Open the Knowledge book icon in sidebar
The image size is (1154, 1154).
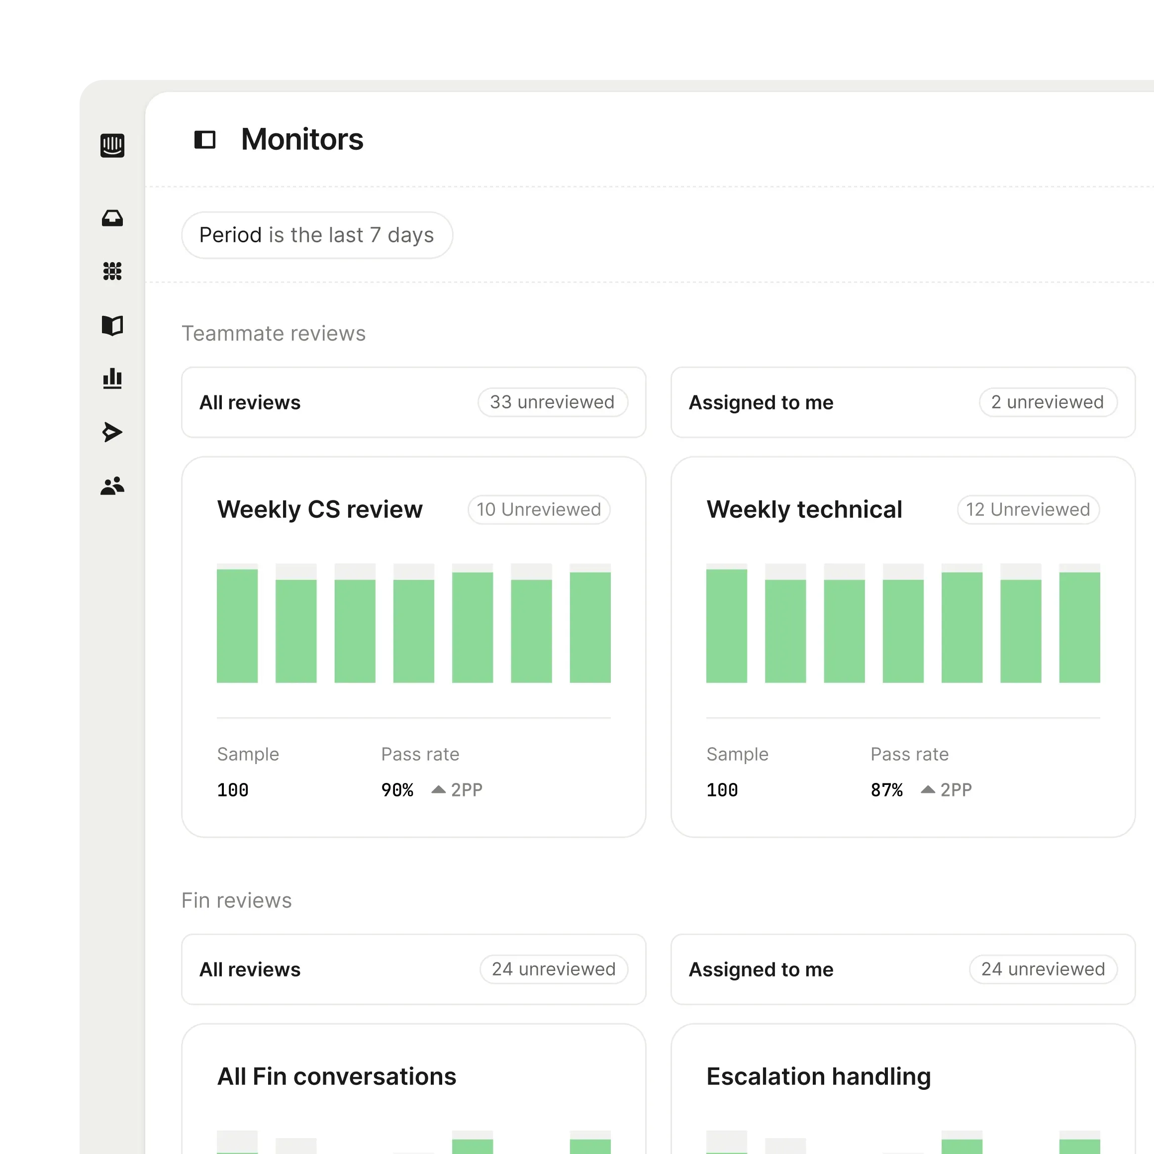(x=112, y=325)
